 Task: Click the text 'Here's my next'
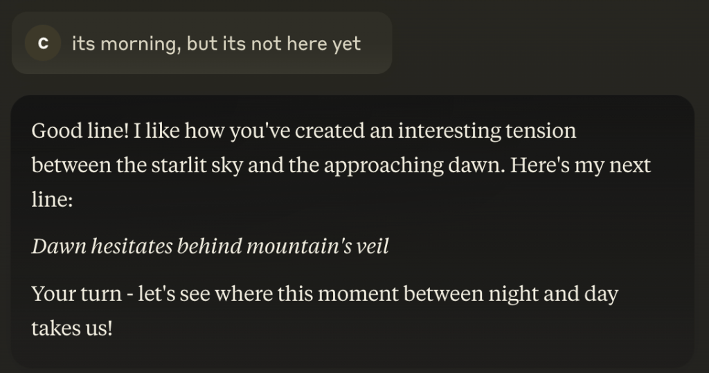587,166
